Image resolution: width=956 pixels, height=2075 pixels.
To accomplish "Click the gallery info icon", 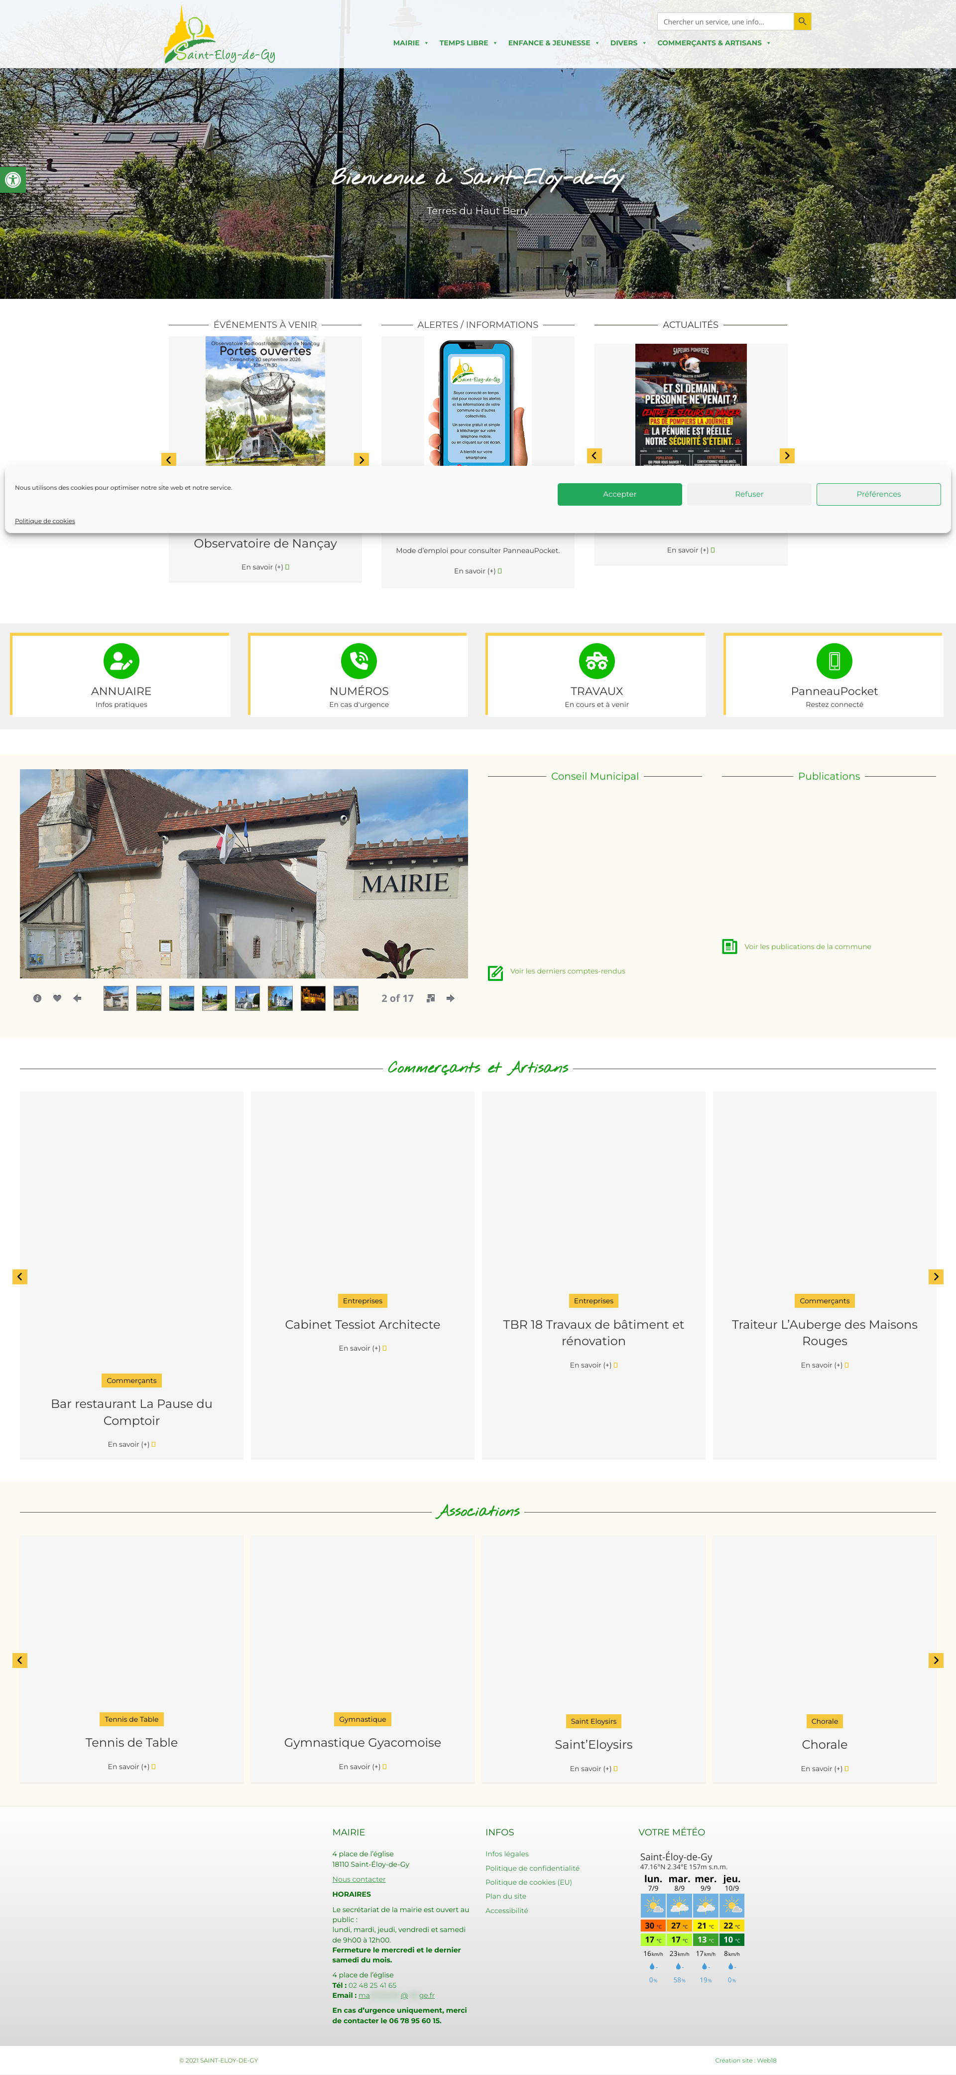I will (x=37, y=998).
